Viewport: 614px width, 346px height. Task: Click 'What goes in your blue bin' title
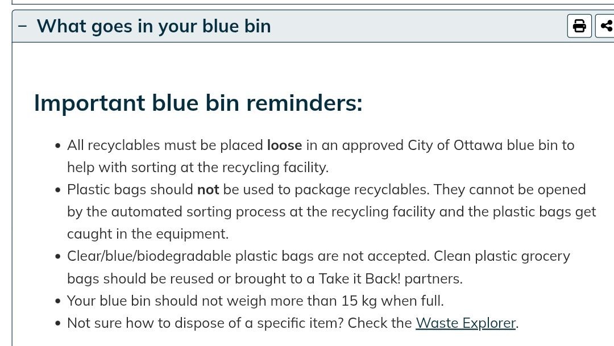pos(154,27)
